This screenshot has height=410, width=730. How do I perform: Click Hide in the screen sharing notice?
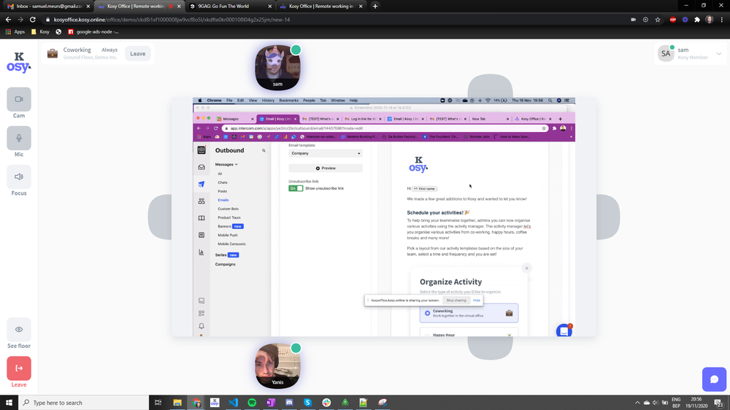coord(476,300)
